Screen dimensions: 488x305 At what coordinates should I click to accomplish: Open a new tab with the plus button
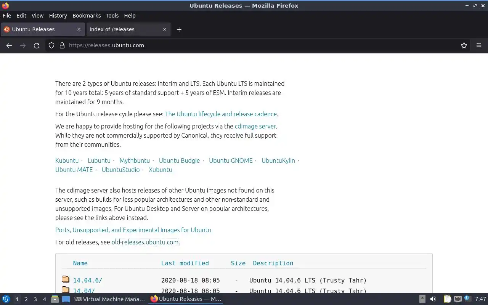tap(179, 29)
